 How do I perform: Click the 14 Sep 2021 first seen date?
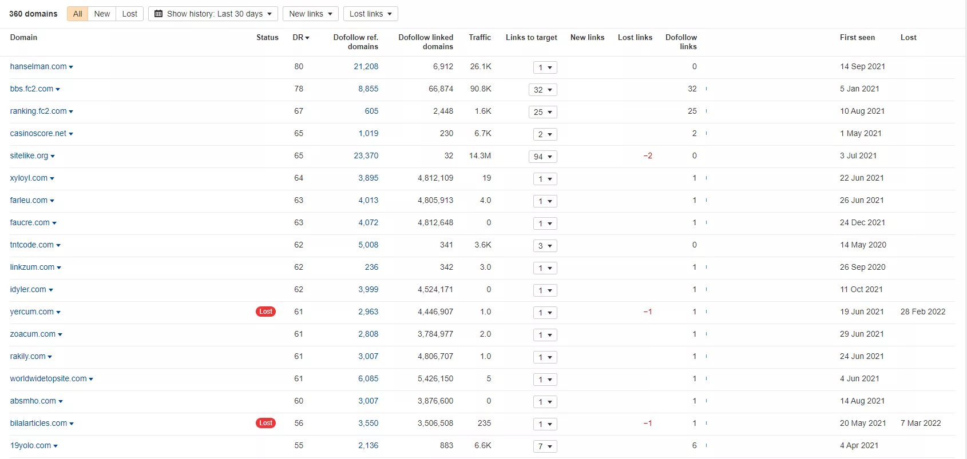pos(862,67)
